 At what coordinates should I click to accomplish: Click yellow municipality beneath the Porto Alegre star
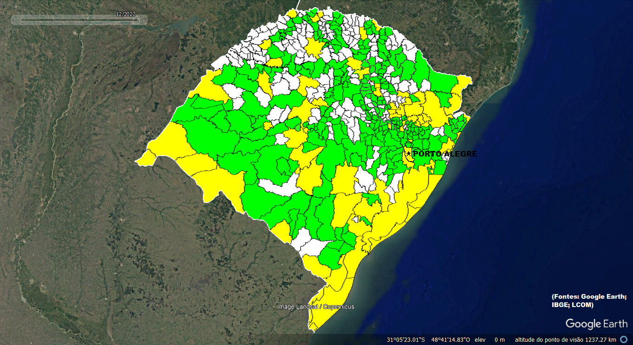[409, 160]
